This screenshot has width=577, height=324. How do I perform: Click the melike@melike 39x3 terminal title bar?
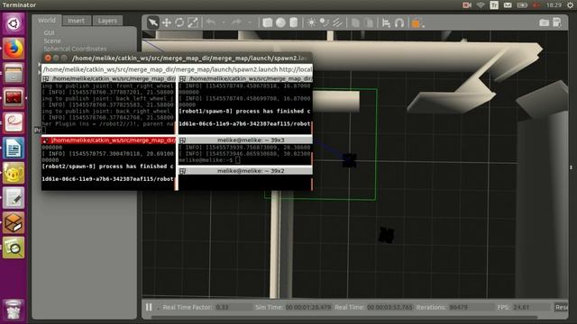pyautogui.click(x=245, y=140)
